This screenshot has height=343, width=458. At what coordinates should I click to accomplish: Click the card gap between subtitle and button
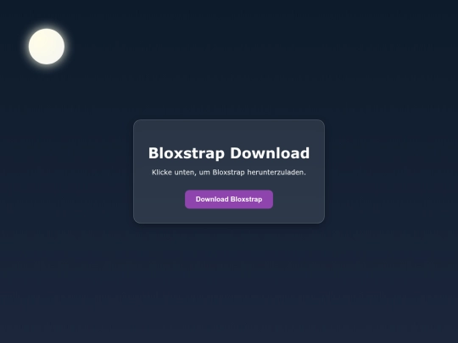[x=229, y=183]
